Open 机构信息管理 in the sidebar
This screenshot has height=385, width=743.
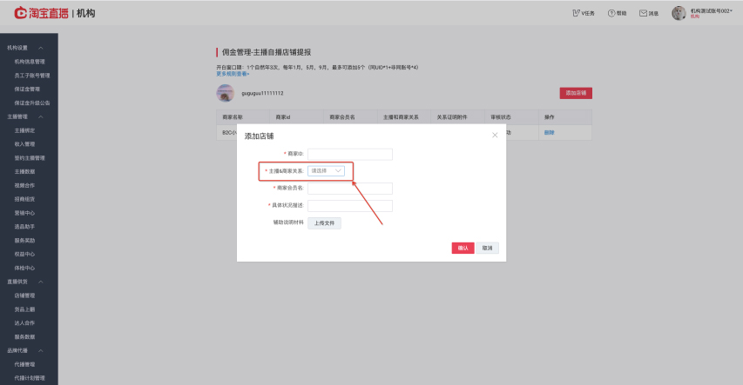coord(30,62)
